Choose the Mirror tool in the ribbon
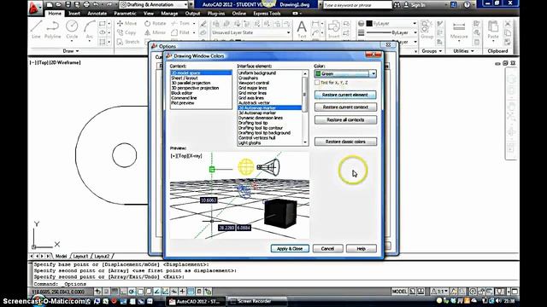The height and width of the screenshot is (307, 547). click(156, 32)
